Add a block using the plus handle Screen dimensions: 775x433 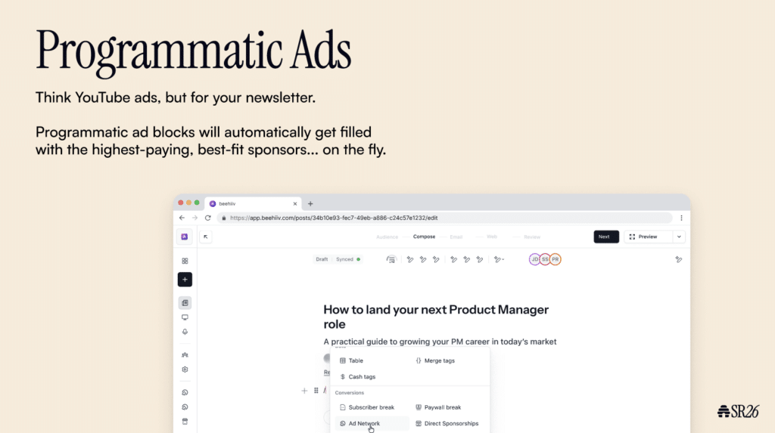pyautogui.click(x=304, y=391)
